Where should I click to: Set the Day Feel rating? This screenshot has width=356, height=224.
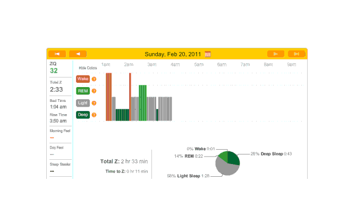[52, 154]
